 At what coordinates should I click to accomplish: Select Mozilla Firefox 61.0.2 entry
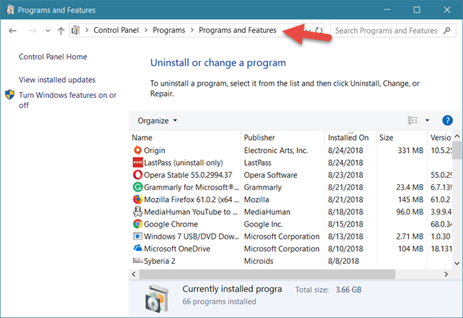tap(191, 199)
